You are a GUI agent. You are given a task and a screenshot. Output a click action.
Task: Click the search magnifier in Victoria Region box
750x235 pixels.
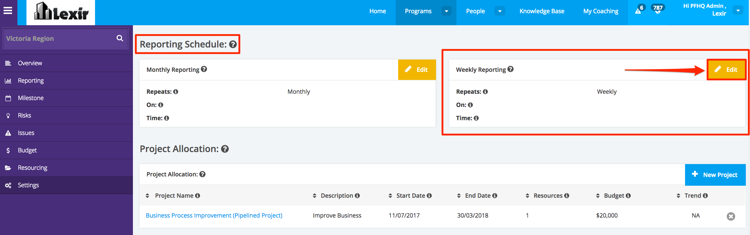tap(120, 38)
